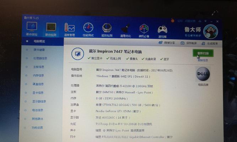Click the 微博分享 Weibo share icon
The width and height of the screenshot is (237, 142).
[167, 43]
